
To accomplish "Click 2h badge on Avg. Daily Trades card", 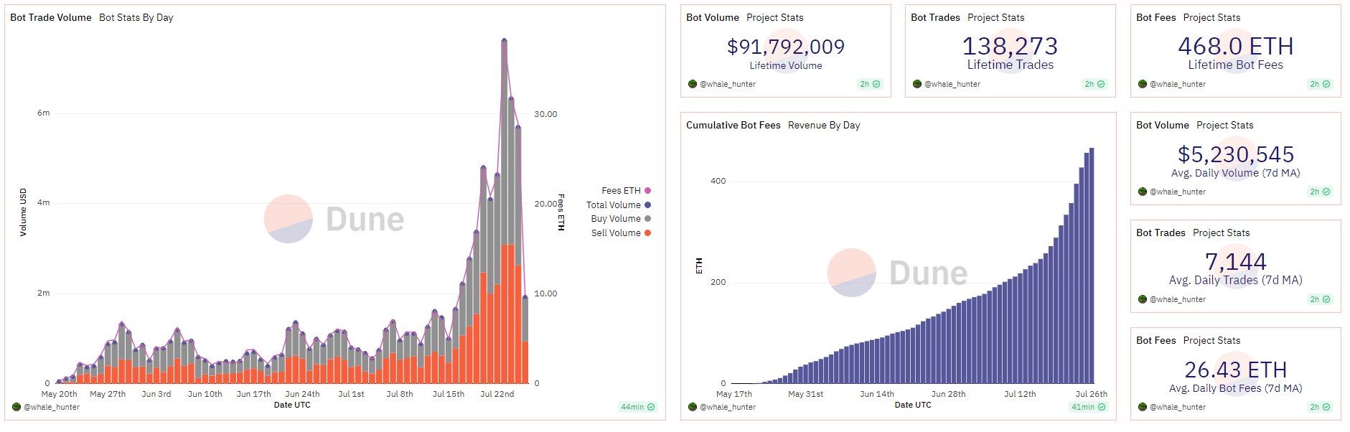I will coord(1319,299).
